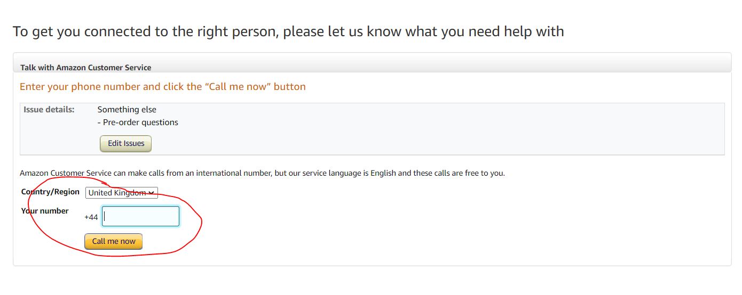Screen dimensions: 742x295
Task: Click the 'To get you connected' page heading
Action: point(288,31)
